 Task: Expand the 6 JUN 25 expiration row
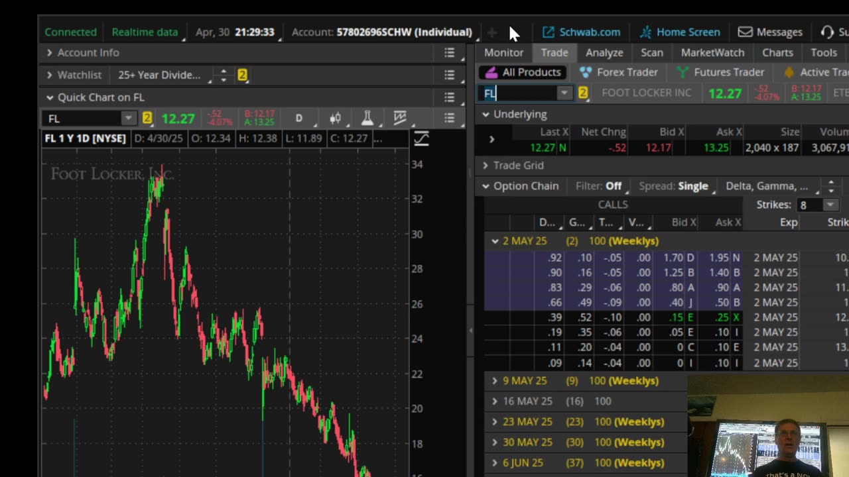coord(495,463)
